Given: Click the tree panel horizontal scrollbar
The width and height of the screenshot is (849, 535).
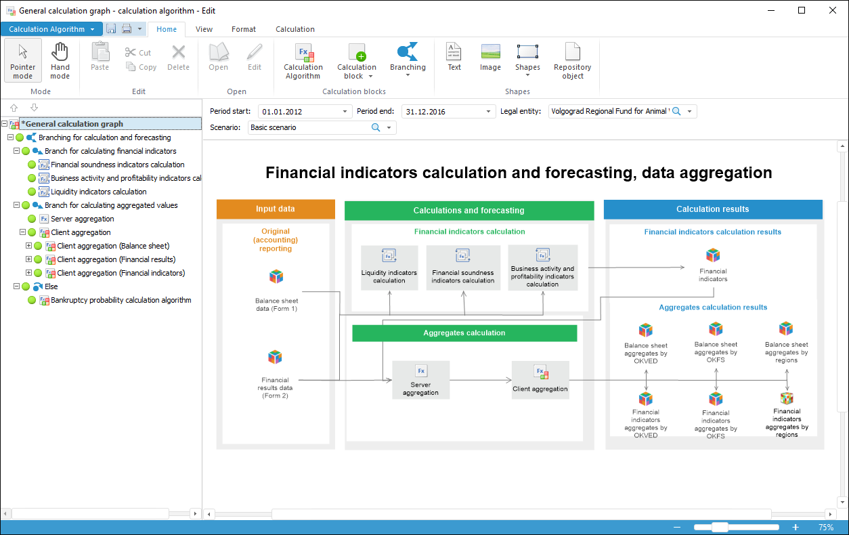Looking at the screenshot, I should click(90, 514).
